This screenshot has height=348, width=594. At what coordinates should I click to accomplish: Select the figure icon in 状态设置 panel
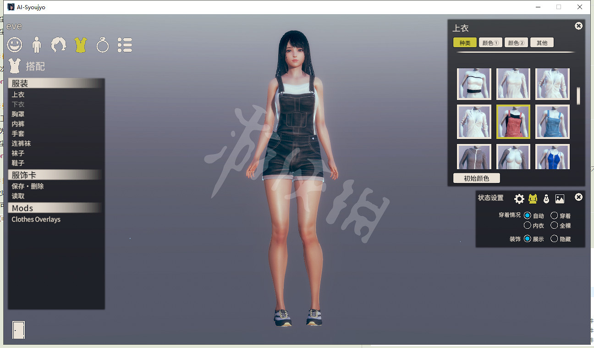[x=533, y=199]
